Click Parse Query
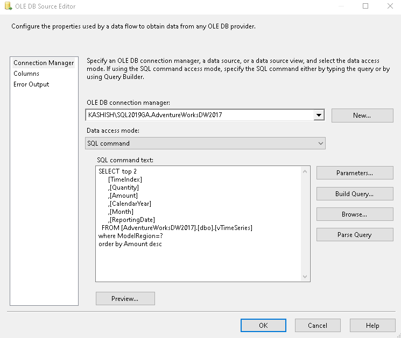 355,235
